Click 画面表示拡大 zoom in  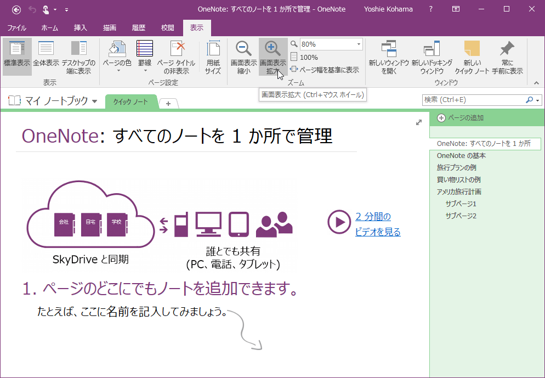coord(273,57)
